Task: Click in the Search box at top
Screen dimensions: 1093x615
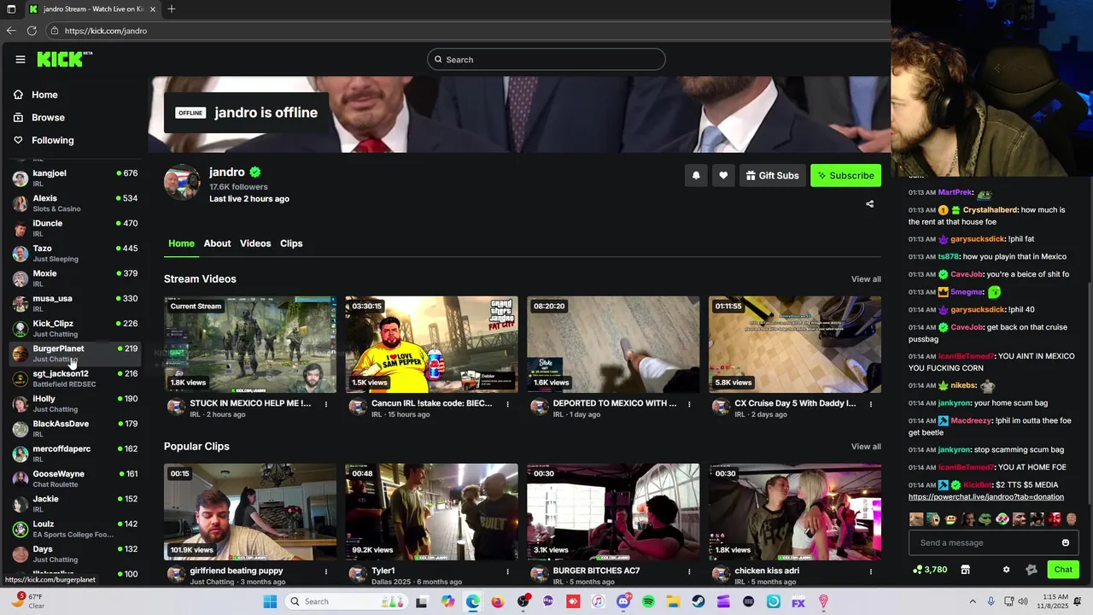Action: pos(546,60)
